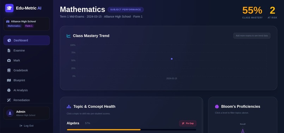
Task: Click the Add more exams notice
Action: (x=252, y=36)
